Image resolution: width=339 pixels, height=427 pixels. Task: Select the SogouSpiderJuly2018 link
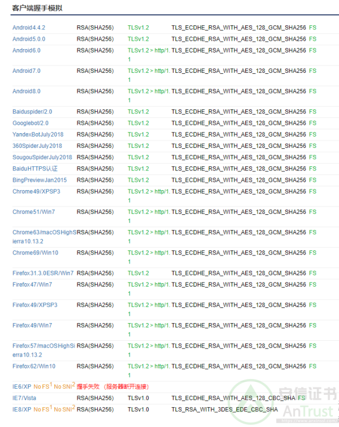pos(42,157)
